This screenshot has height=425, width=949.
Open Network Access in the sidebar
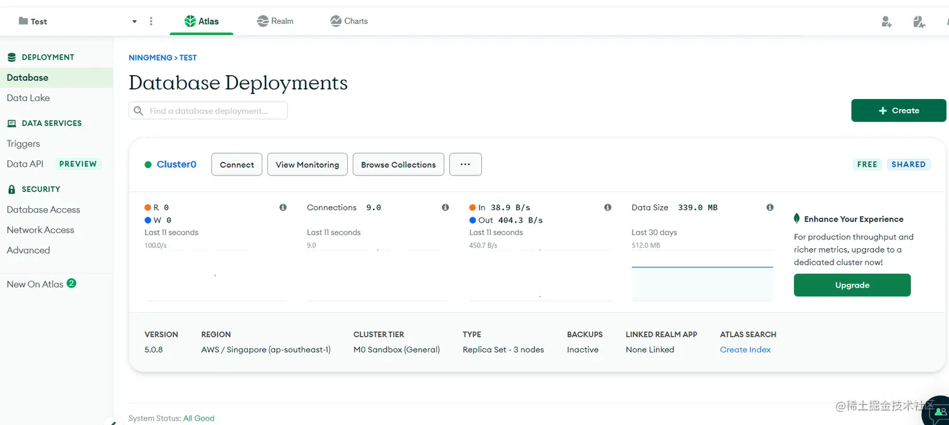40,229
